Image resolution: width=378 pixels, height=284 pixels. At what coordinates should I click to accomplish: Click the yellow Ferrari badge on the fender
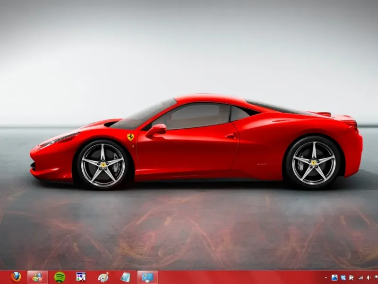pyautogui.click(x=130, y=137)
